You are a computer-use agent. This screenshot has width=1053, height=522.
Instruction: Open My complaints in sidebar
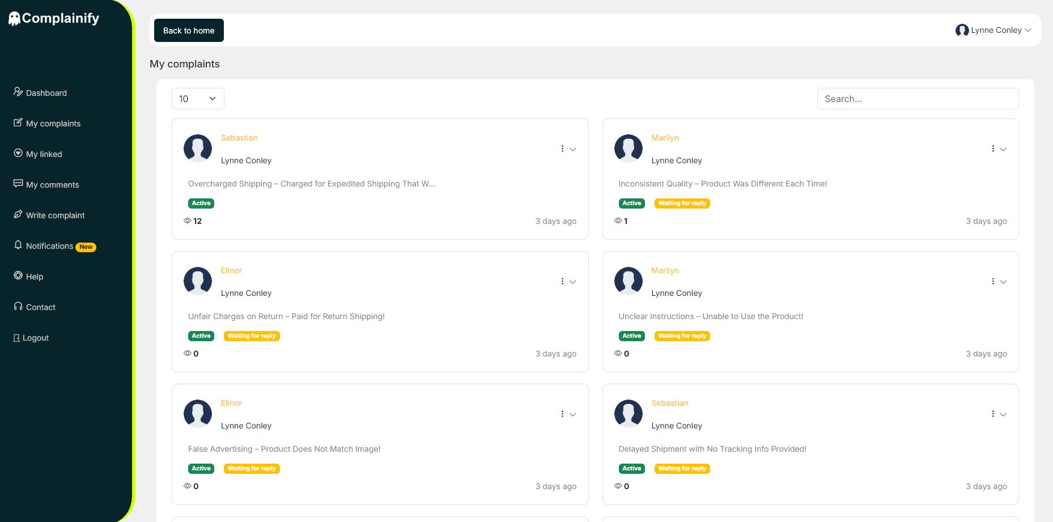point(53,124)
